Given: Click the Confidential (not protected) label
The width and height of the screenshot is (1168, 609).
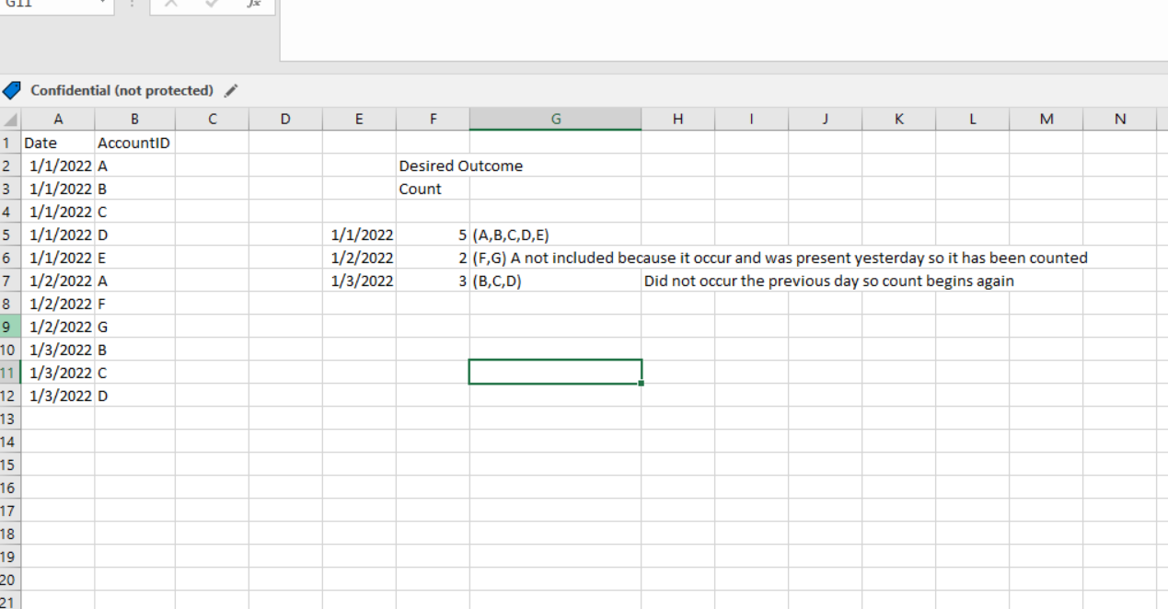Looking at the screenshot, I should [121, 90].
